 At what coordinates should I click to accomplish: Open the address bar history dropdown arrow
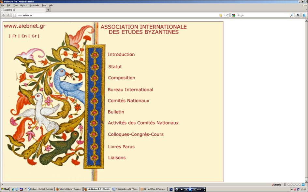(x=224, y=15)
